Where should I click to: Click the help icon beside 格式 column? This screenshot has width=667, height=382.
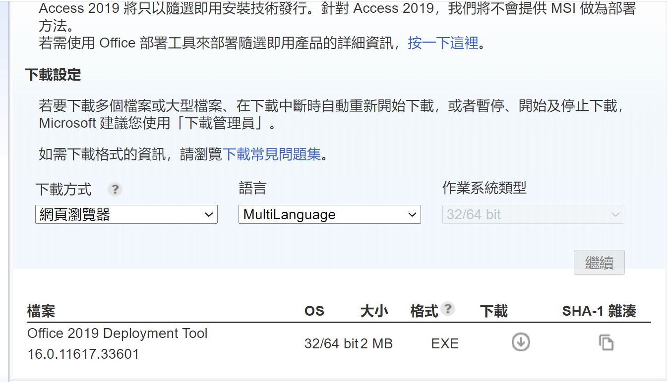(448, 309)
